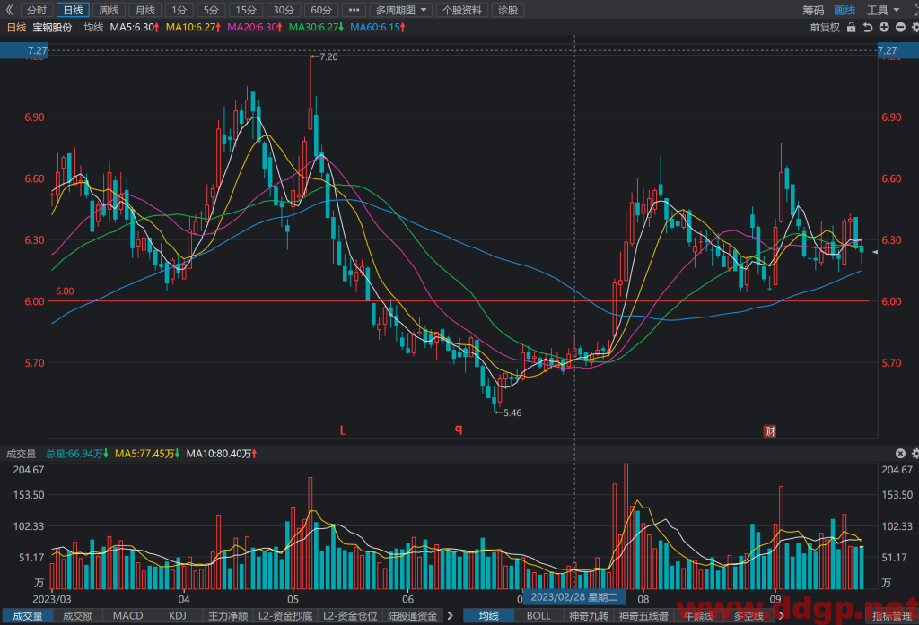Screen dimensions: 919x625
Task: Click the undo arrow icon
Action: point(868,28)
